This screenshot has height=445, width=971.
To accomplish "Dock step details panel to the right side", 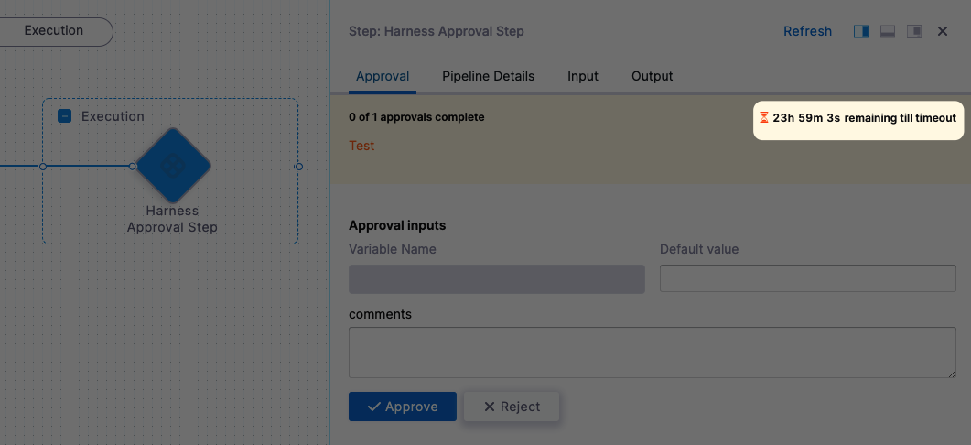I will [x=861, y=31].
